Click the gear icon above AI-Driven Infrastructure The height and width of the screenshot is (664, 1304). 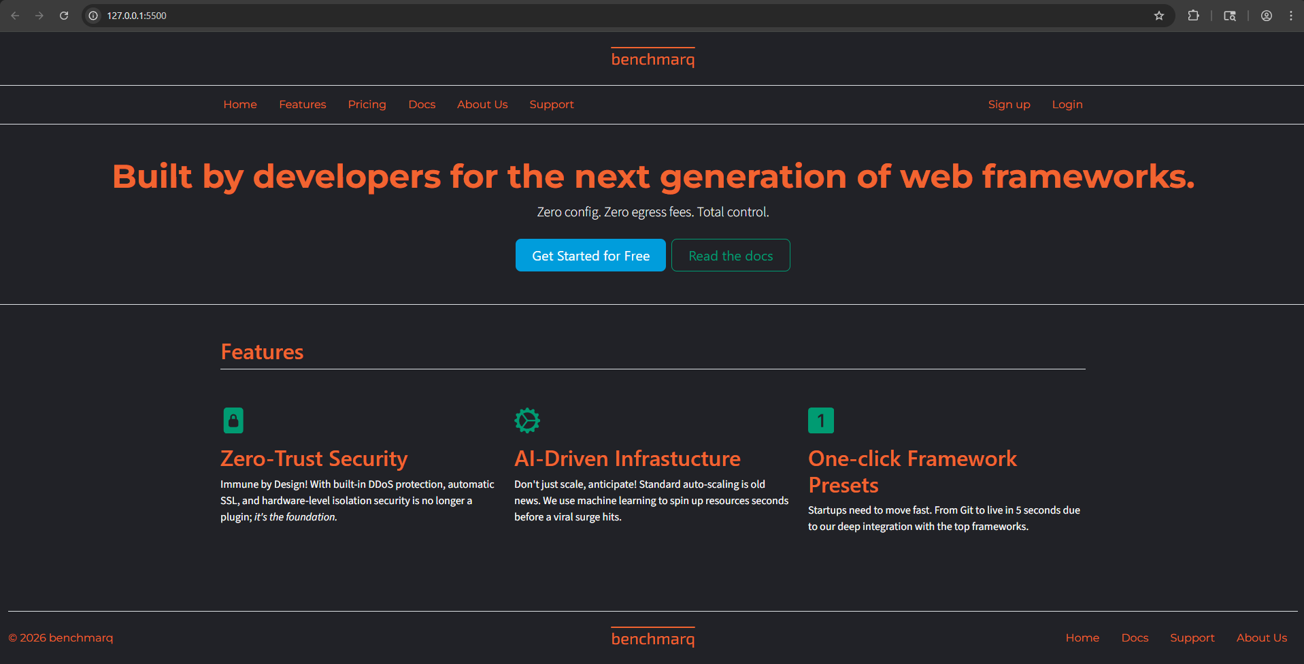(x=527, y=420)
